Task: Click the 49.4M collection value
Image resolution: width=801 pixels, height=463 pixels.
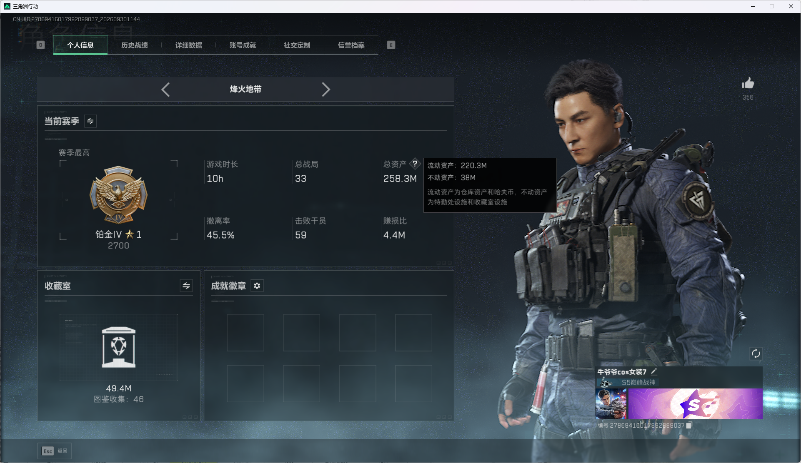Action: (119, 388)
